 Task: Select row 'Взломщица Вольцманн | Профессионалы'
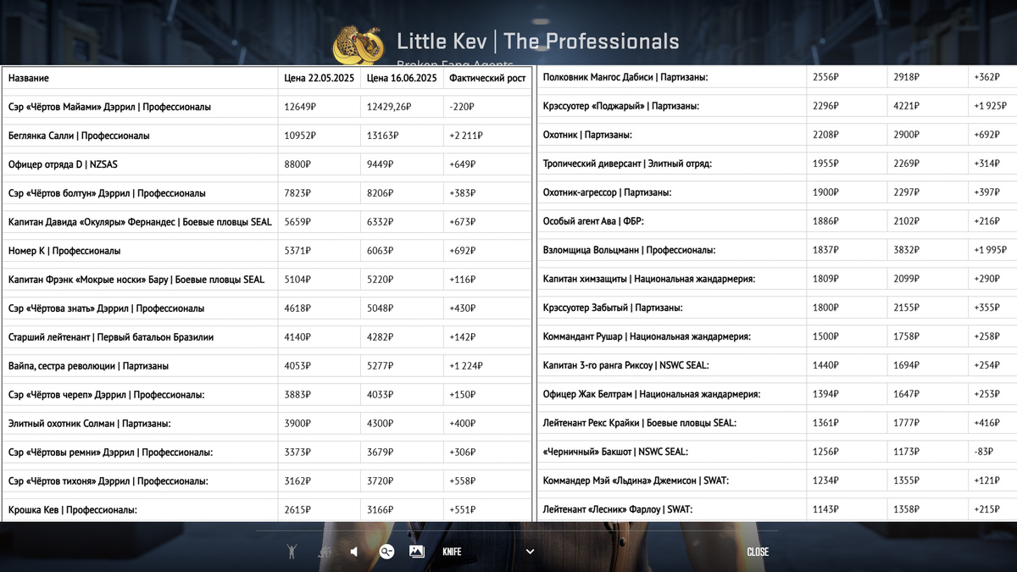(777, 250)
